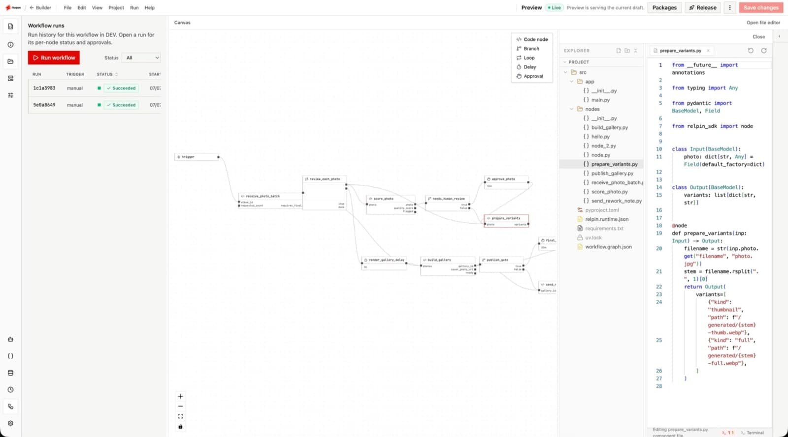Open the database icon in left sidebar
This screenshot has height=437, width=788.
(x=10, y=373)
